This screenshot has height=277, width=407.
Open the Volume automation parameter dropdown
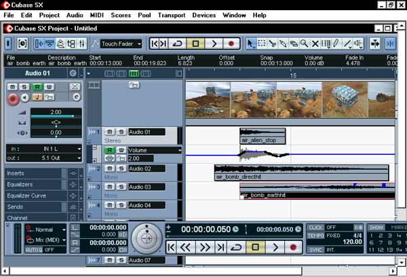click(x=155, y=150)
